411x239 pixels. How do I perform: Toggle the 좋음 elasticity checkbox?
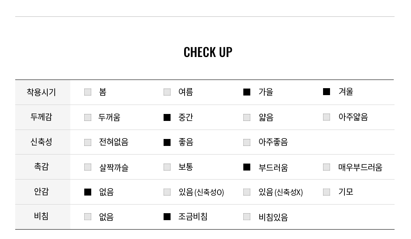(x=167, y=143)
